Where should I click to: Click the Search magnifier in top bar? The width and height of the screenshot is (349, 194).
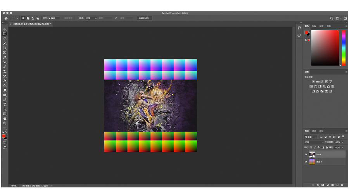click(332, 18)
